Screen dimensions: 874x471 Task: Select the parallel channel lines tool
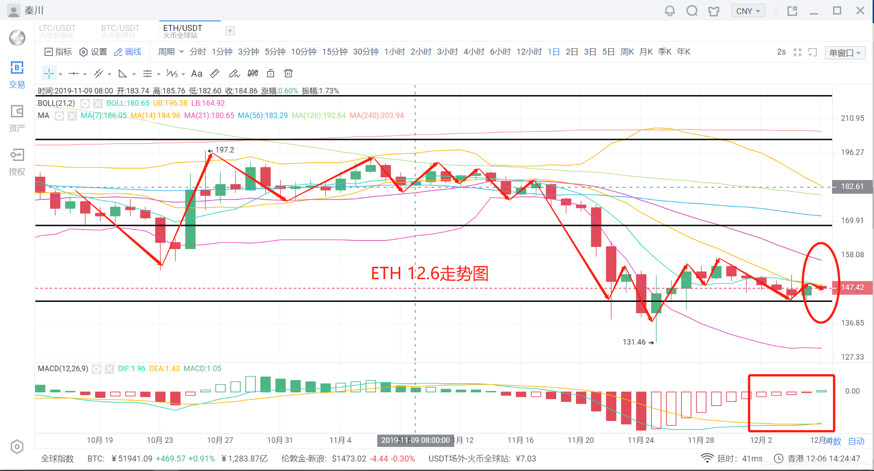(x=98, y=74)
